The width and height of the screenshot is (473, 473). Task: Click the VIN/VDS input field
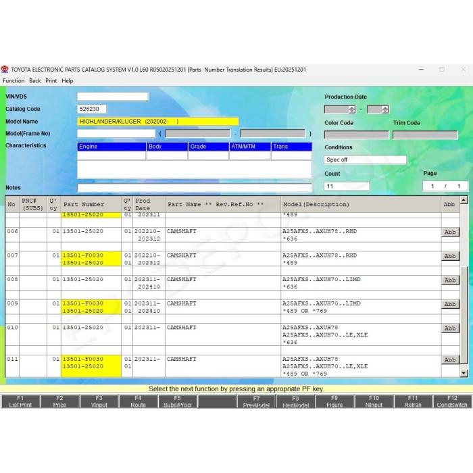tap(113, 97)
